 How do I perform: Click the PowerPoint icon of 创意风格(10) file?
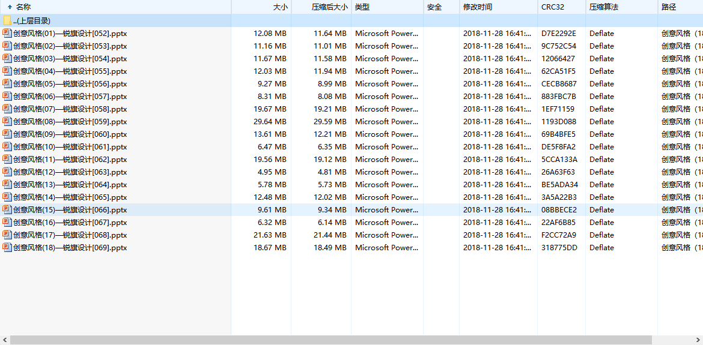click(x=7, y=146)
